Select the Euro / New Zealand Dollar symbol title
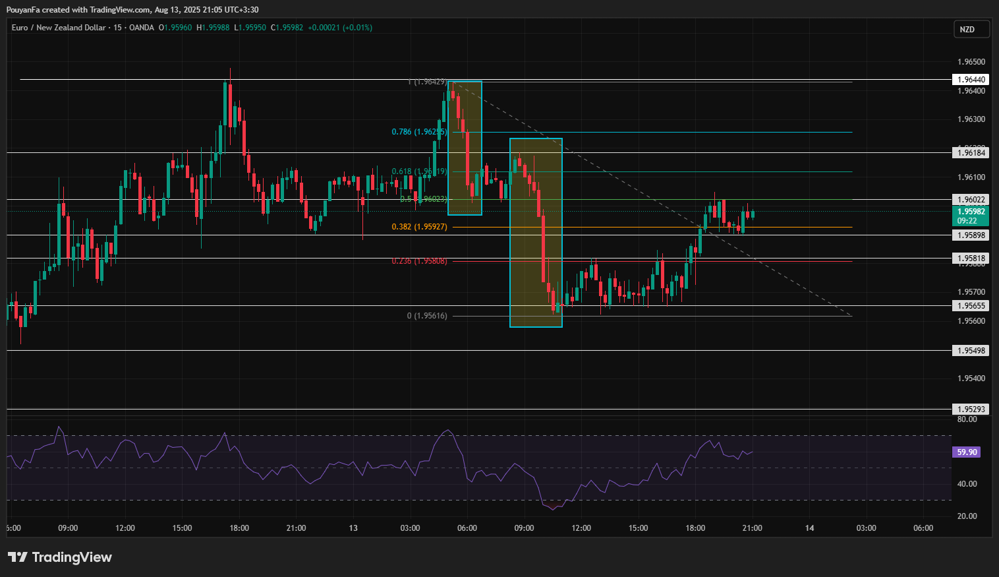 [59, 28]
